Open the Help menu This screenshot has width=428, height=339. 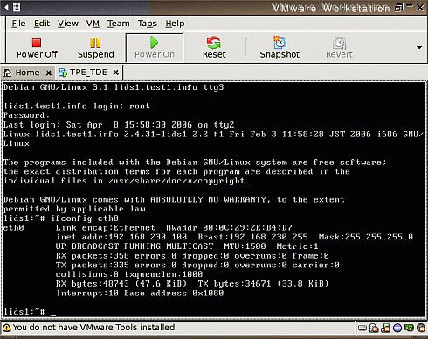[x=175, y=24]
